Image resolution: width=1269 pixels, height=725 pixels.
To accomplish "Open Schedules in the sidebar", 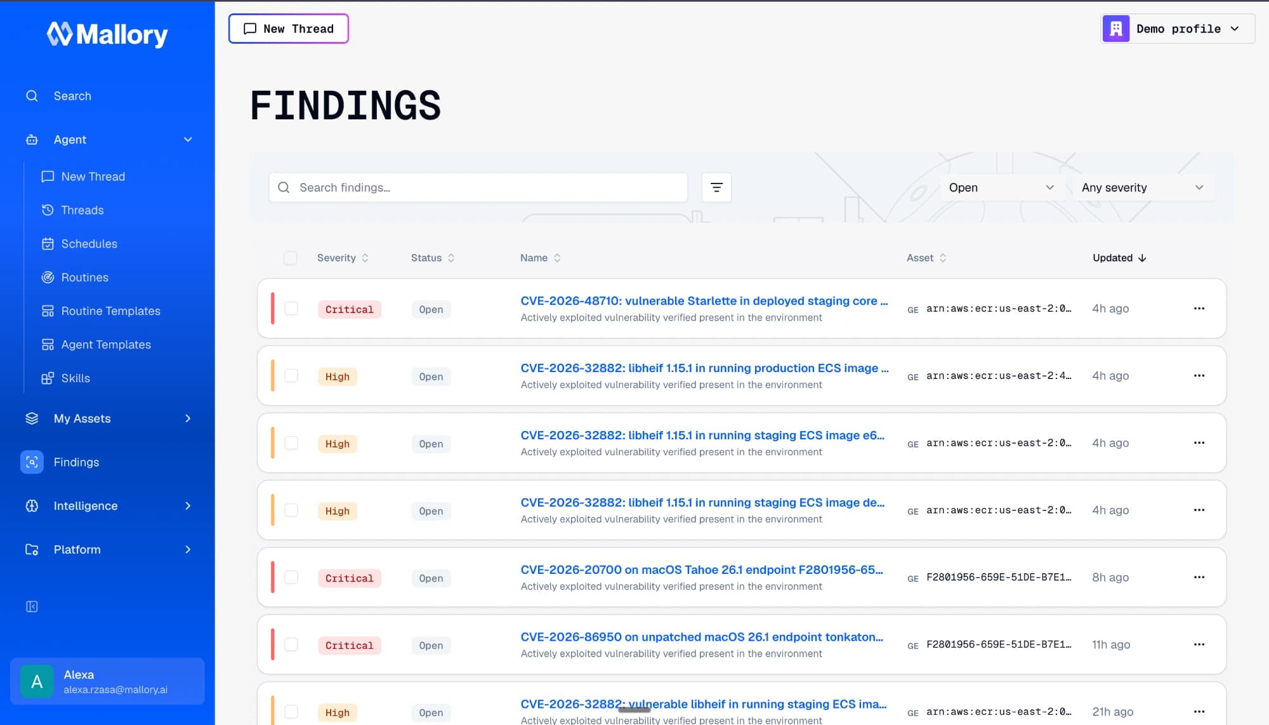I will pyautogui.click(x=89, y=244).
